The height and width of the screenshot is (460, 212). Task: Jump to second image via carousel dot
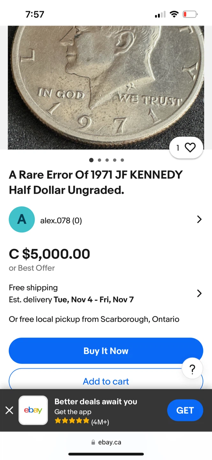pos(99,160)
